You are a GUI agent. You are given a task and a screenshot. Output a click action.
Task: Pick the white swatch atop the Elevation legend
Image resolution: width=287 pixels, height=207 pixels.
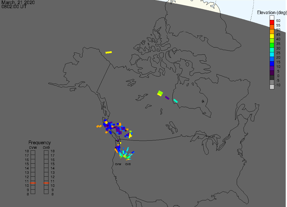coord(272,18)
